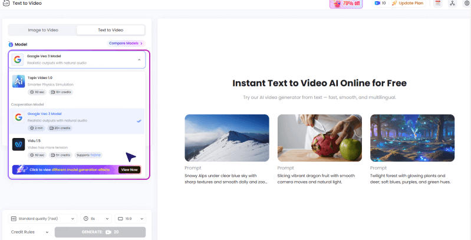The height and width of the screenshot is (240, 471).
Task: Click the globe language icon
Action: click(467, 4)
